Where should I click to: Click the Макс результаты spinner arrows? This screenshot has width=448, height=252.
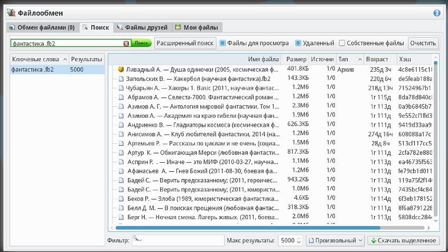coord(299,240)
